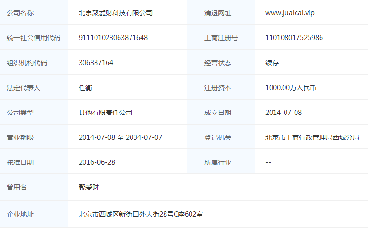Select business term 2014-07-08 至 2034-07-07
This screenshot has width=368, height=228.
(120, 137)
